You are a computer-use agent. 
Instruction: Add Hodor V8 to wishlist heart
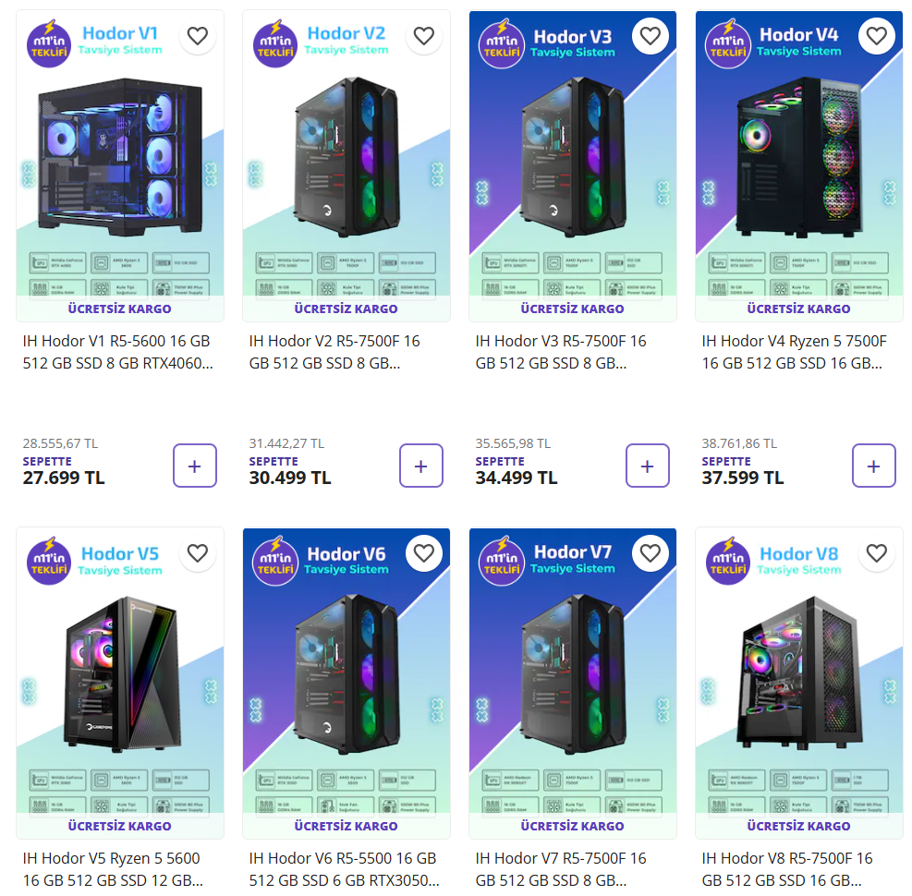click(x=877, y=553)
